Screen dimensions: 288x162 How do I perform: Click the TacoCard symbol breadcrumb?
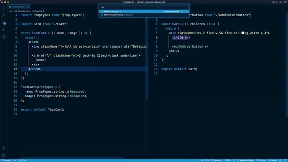click(x=38, y=11)
